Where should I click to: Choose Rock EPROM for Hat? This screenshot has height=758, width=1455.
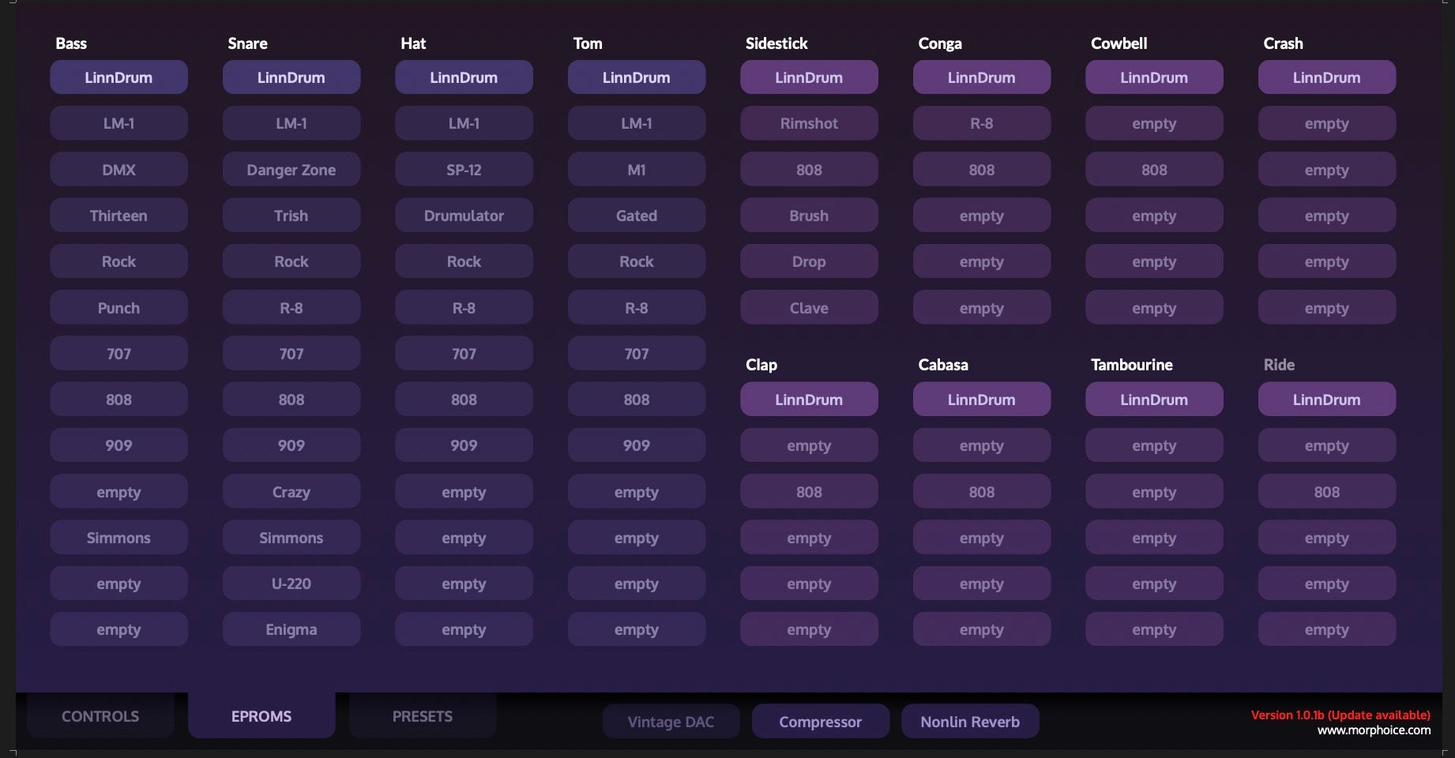click(464, 261)
